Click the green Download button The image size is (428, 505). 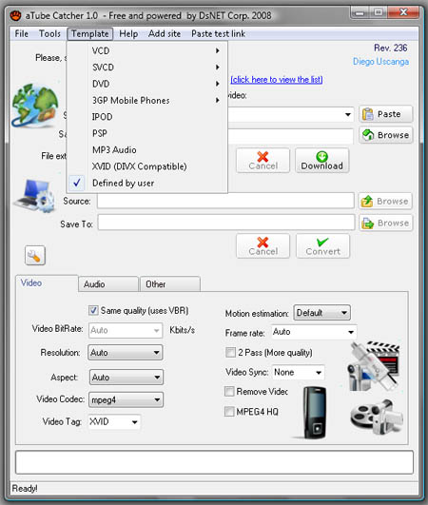point(321,161)
